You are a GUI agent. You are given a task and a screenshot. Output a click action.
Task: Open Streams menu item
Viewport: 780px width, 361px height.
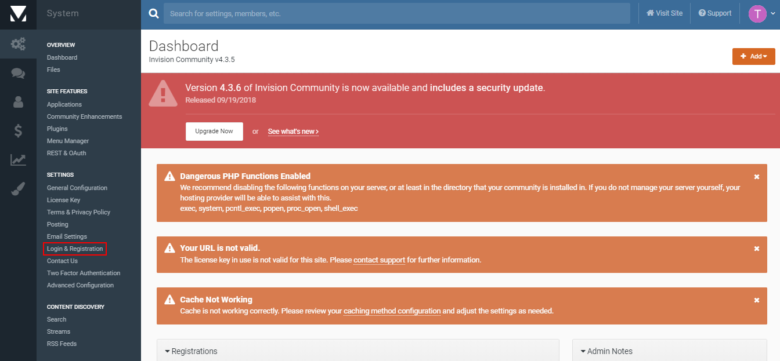(59, 331)
